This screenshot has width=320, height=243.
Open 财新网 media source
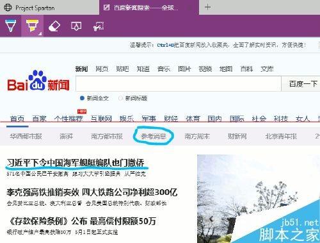pos(237,136)
